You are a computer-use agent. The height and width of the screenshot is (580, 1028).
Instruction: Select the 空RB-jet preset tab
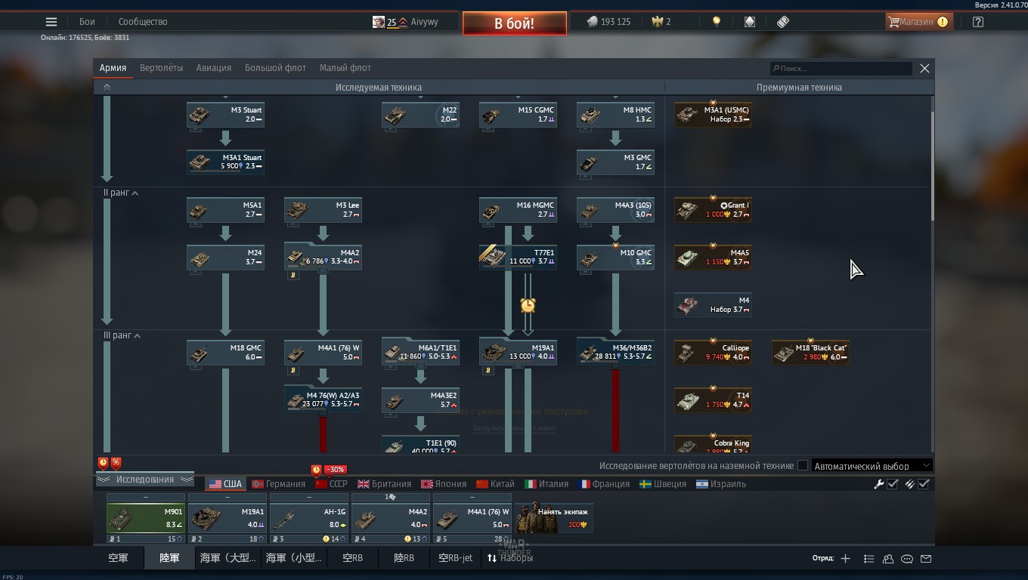pyautogui.click(x=456, y=558)
